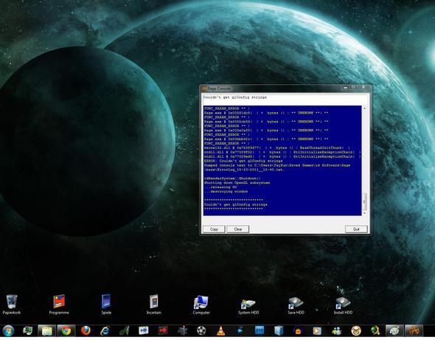
Task: Click the green letter A taskbar icon
Action: (x=125, y=330)
